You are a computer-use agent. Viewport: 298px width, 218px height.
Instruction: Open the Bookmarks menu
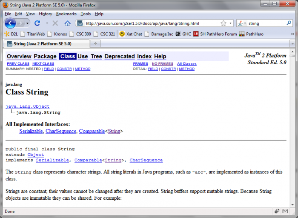click(x=66, y=14)
